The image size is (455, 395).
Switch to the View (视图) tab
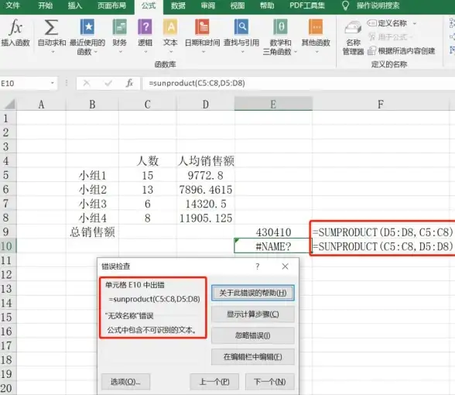pyautogui.click(x=238, y=5)
